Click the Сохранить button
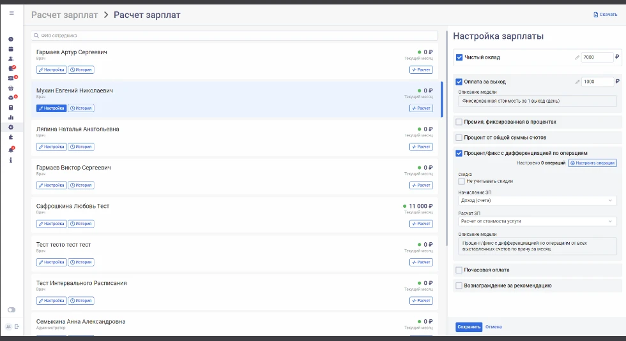Image resolution: width=626 pixels, height=341 pixels. (x=468, y=327)
